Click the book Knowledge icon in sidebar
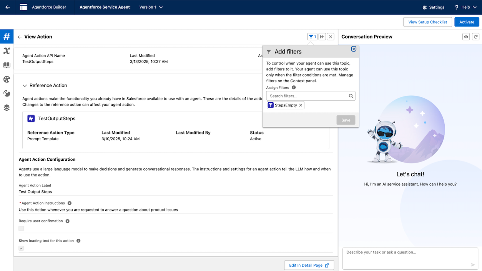 [x=7, y=65]
